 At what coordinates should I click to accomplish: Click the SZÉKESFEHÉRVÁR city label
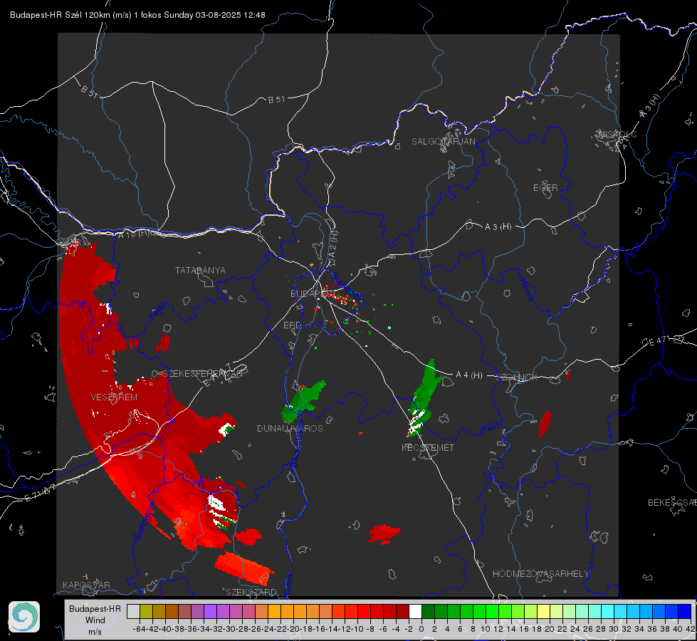click(202, 374)
